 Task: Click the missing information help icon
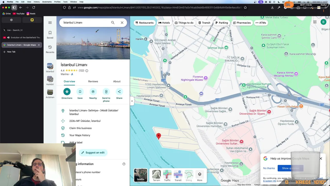124,164
